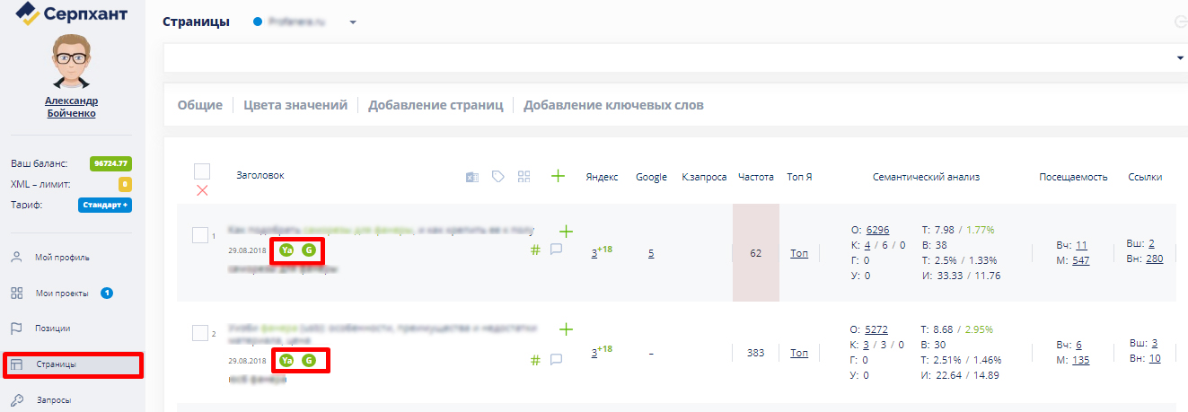Viewport: 1188px width, 412px height.
Task: Click the grid view icon in header
Action: pos(524,177)
